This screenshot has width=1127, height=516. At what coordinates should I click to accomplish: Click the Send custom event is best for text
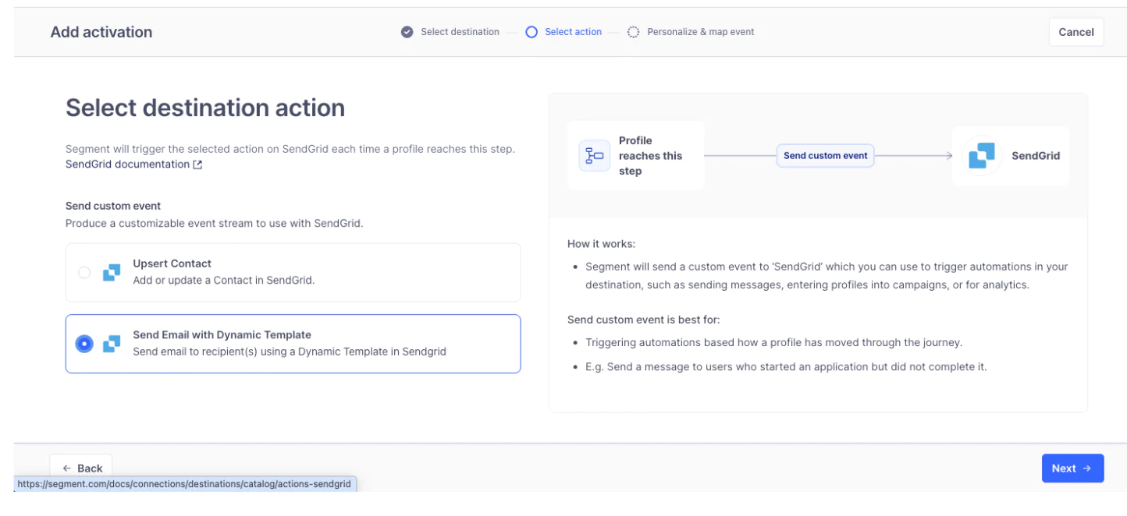(644, 320)
